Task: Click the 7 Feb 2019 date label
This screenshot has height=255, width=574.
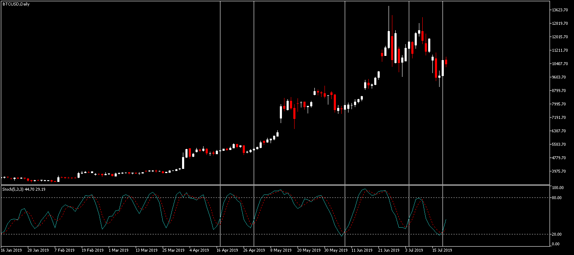Action: (x=65, y=250)
